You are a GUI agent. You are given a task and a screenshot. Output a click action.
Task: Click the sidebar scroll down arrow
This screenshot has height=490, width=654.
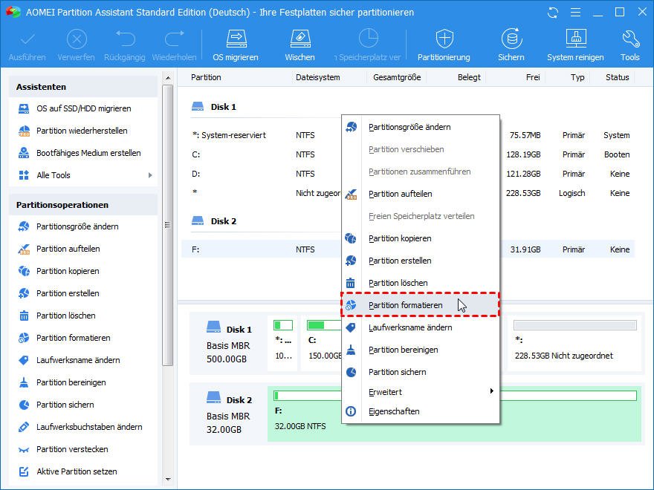(168, 480)
